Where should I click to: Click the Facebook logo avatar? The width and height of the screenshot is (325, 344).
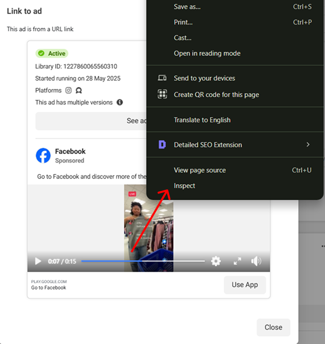[x=43, y=156]
